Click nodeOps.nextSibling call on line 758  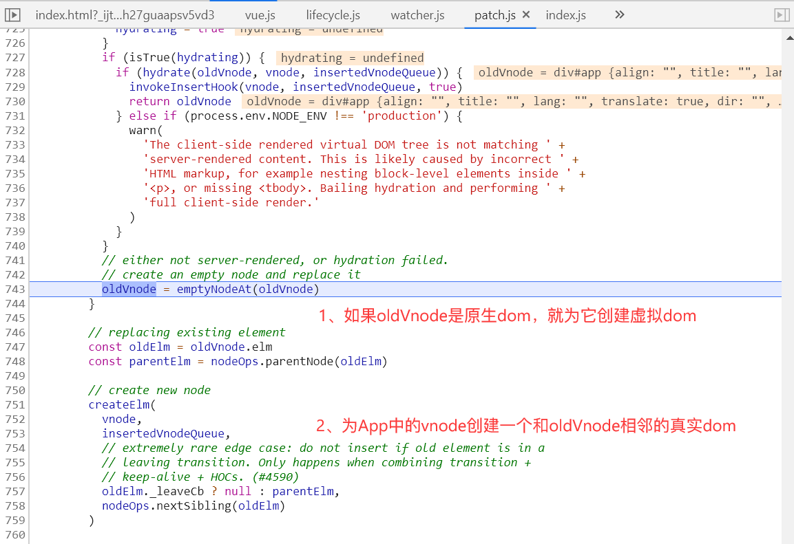point(194,506)
